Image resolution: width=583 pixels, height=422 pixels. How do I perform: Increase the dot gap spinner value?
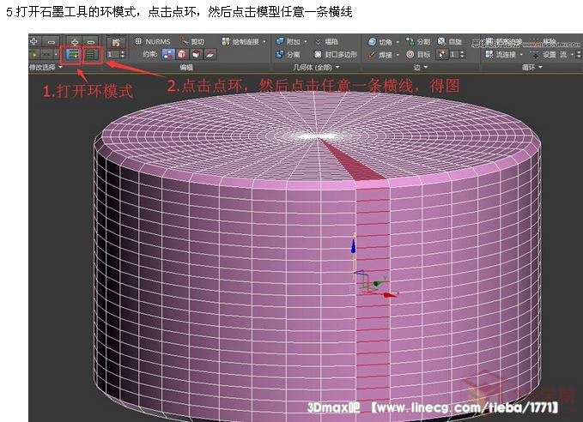tap(123, 52)
